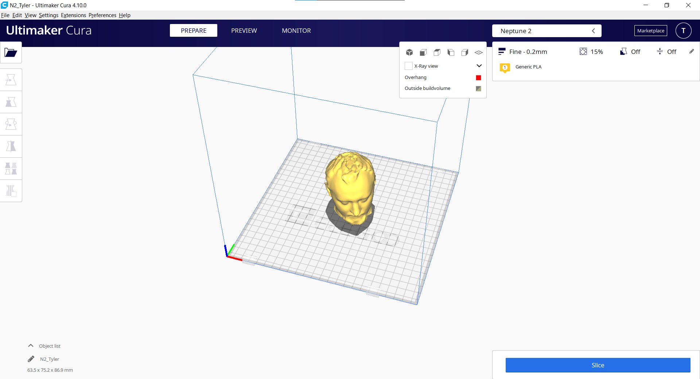Click the yellow head model on buildplate
The image size is (700, 379).
coord(350,187)
